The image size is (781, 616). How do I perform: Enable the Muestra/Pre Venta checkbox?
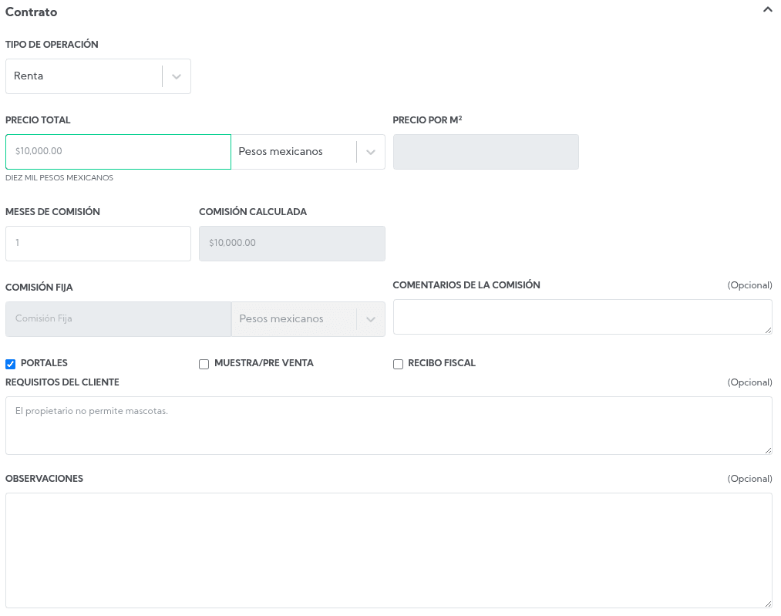coord(204,365)
